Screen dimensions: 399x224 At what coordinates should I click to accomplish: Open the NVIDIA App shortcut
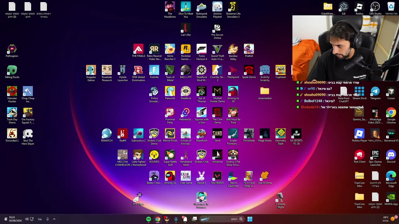click(x=391, y=199)
